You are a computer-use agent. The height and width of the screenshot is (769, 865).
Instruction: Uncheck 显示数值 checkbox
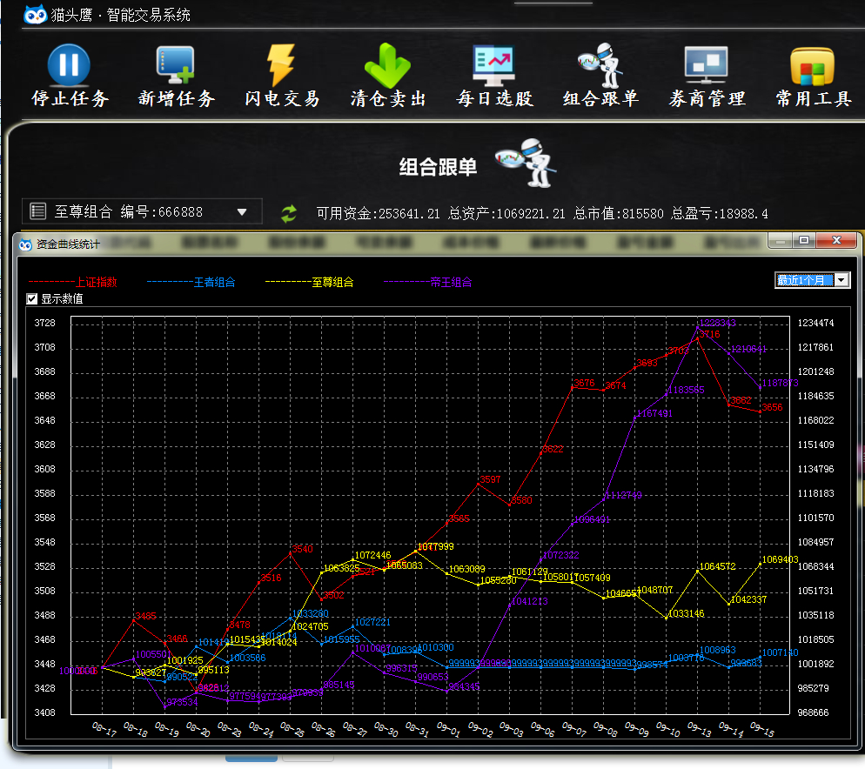coord(32,299)
